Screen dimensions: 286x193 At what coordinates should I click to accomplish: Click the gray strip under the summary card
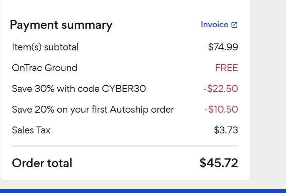[x=125, y=184]
